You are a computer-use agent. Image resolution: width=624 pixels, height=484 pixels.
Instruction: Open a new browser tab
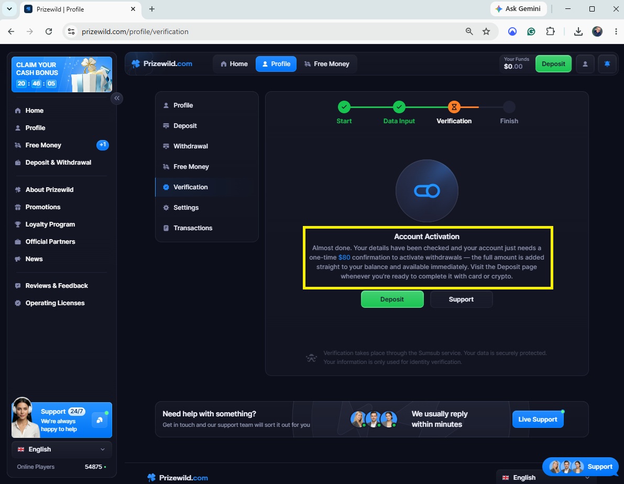click(x=151, y=9)
